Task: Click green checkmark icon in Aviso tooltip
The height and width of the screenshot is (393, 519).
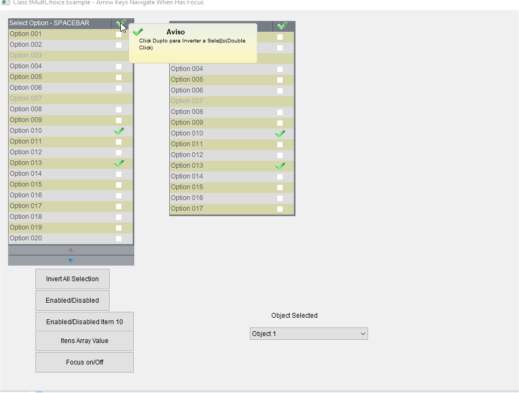Action: coord(138,32)
